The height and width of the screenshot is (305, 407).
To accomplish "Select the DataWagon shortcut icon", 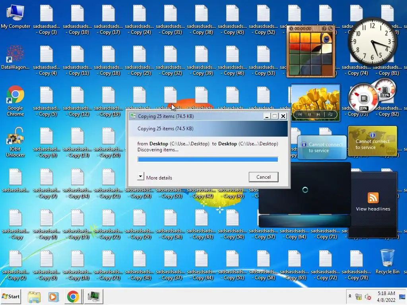I will [16, 58].
